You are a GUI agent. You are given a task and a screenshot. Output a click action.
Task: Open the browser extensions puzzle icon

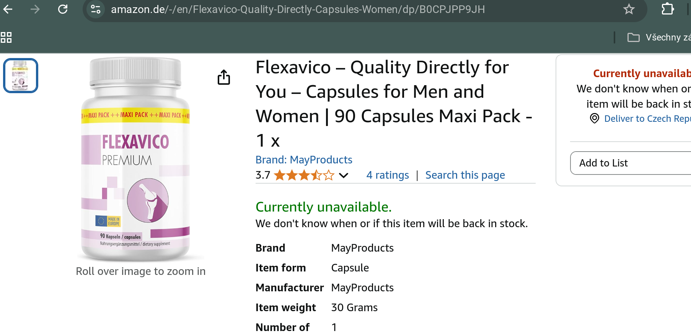(668, 9)
